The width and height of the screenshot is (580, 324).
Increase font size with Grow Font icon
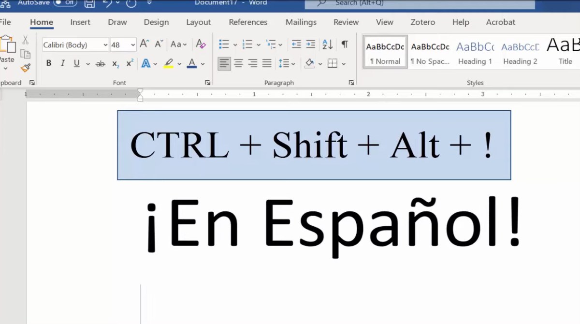click(144, 44)
